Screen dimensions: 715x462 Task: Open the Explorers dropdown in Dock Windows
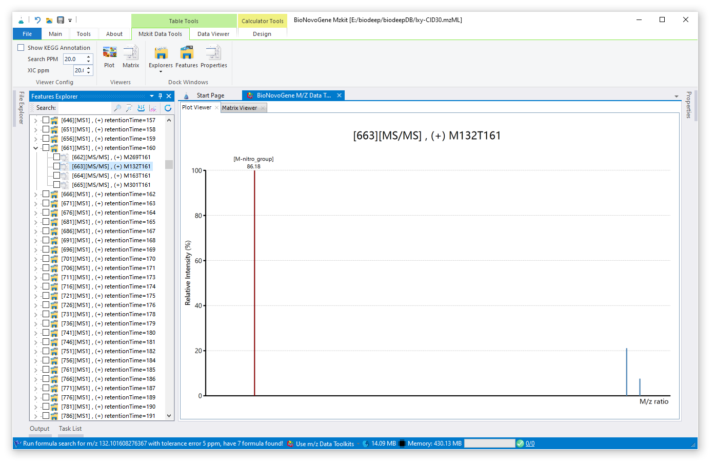pyautogui.click(x=161, y=71)
